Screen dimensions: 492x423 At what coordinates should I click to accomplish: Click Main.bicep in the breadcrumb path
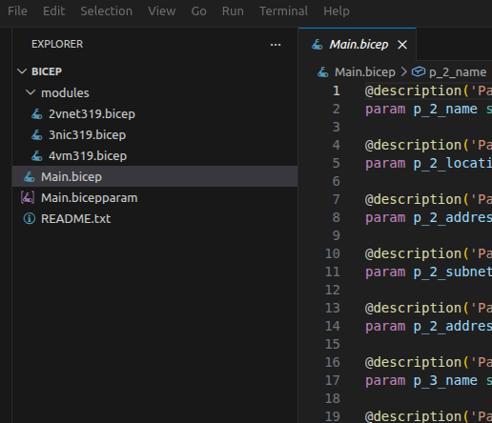click(x=364, y=72)
